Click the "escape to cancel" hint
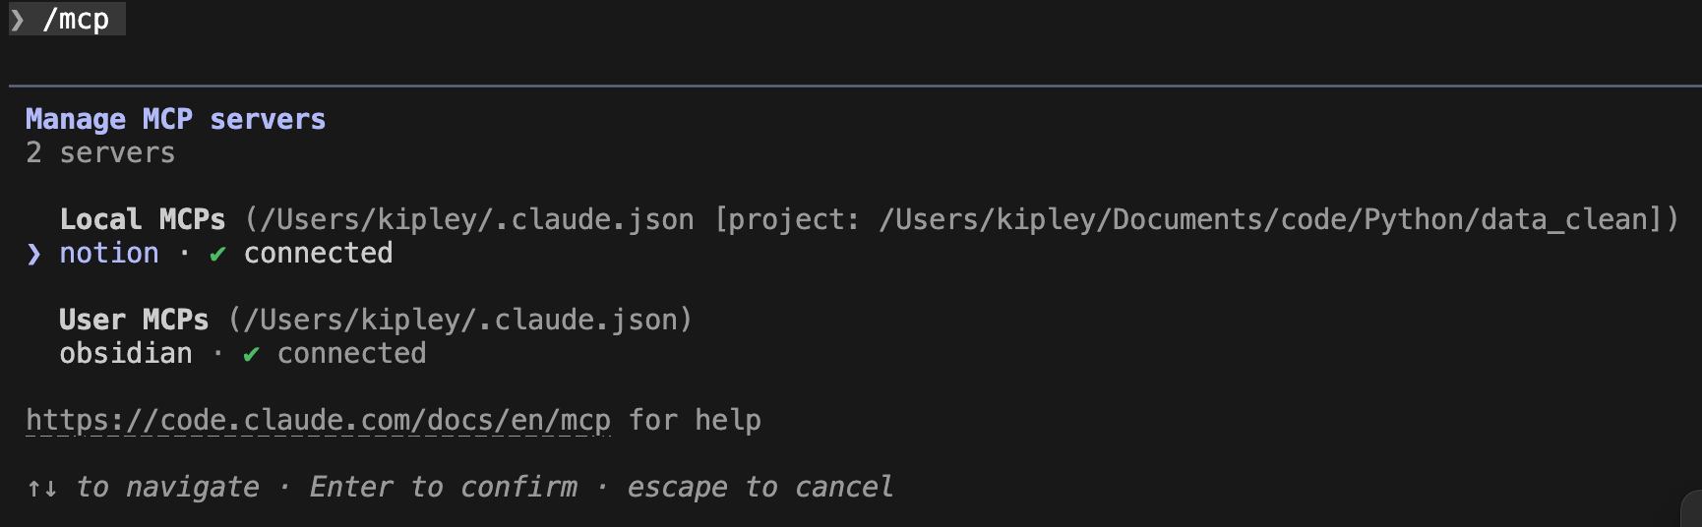The width and height of the screenshot is (1702, 527). 760,488
